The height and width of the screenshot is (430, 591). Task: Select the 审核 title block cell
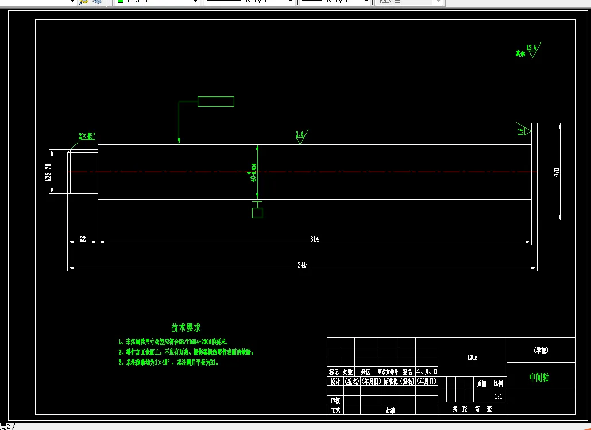335,401
